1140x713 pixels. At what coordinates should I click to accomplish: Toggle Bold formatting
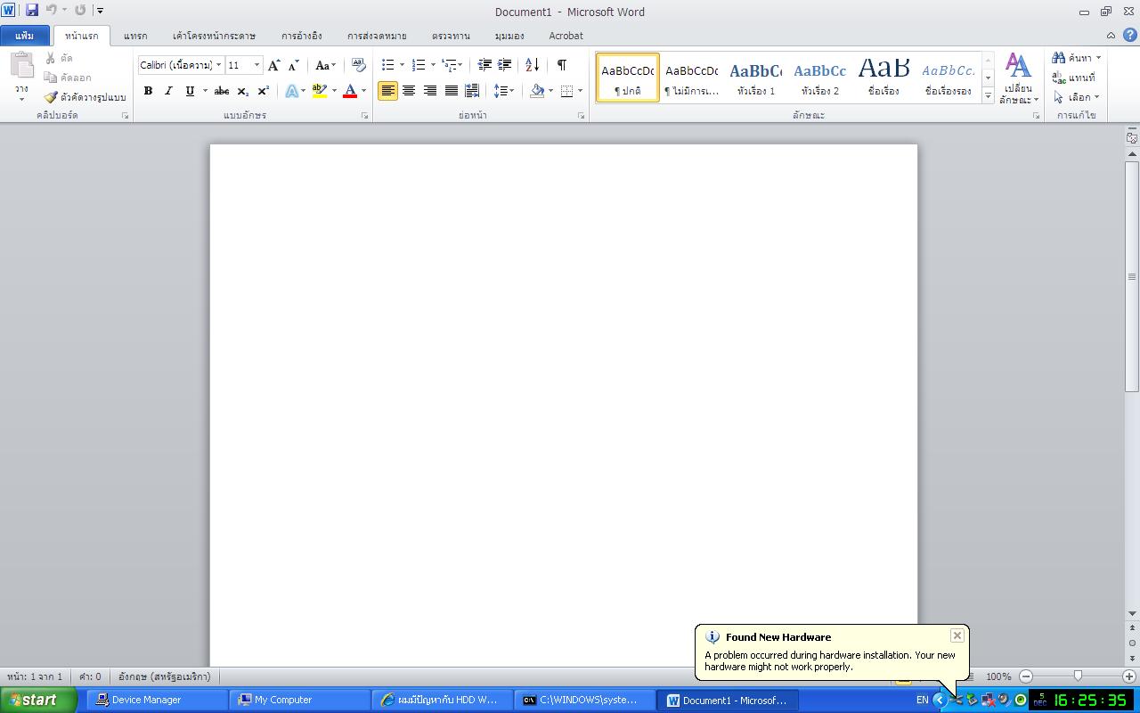[148, 91]
